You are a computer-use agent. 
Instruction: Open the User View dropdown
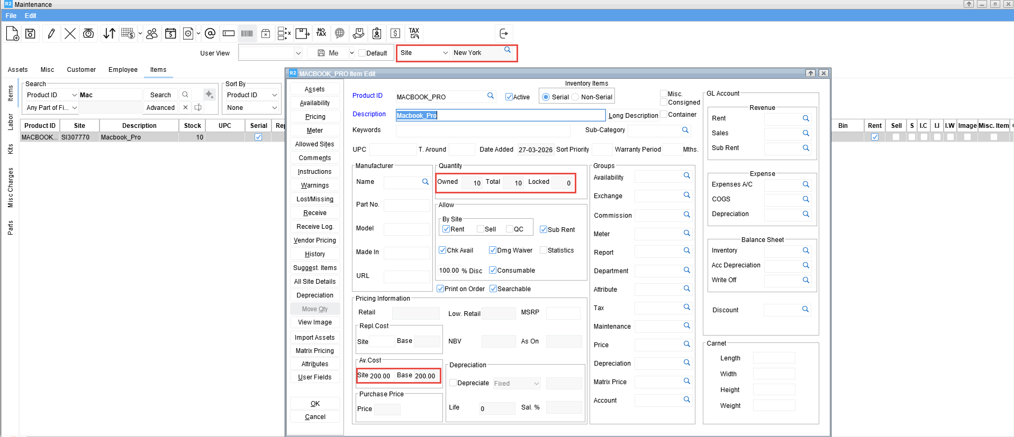pos(298,53)
